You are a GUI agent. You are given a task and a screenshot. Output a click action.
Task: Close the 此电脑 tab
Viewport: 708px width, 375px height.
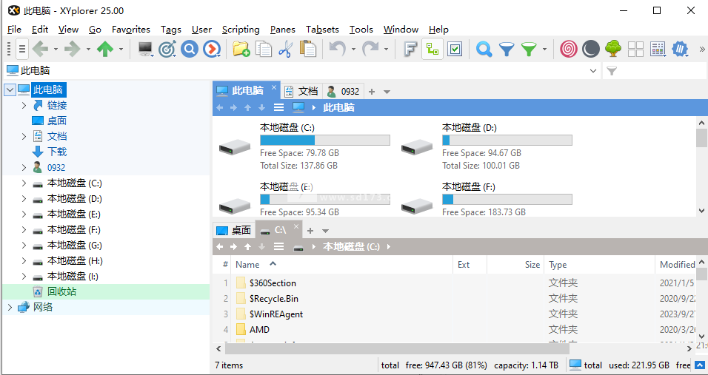[x=273, y=88]
